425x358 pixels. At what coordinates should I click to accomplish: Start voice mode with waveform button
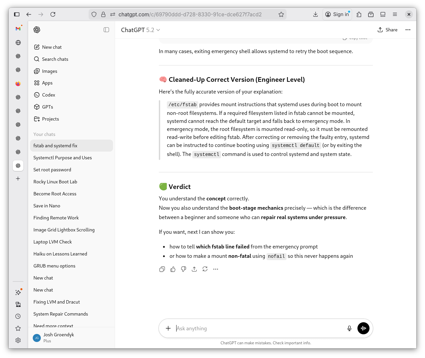pos(363,328)
